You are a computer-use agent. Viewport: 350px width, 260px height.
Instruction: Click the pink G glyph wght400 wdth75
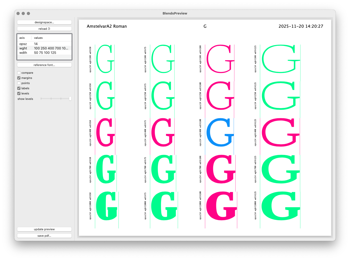(163, 132)
